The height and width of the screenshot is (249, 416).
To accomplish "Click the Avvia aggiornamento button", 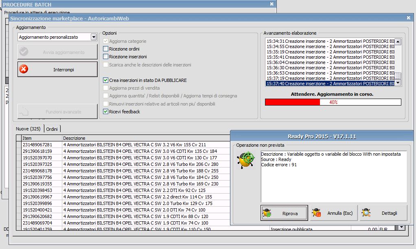I will [x=57, y=52].
